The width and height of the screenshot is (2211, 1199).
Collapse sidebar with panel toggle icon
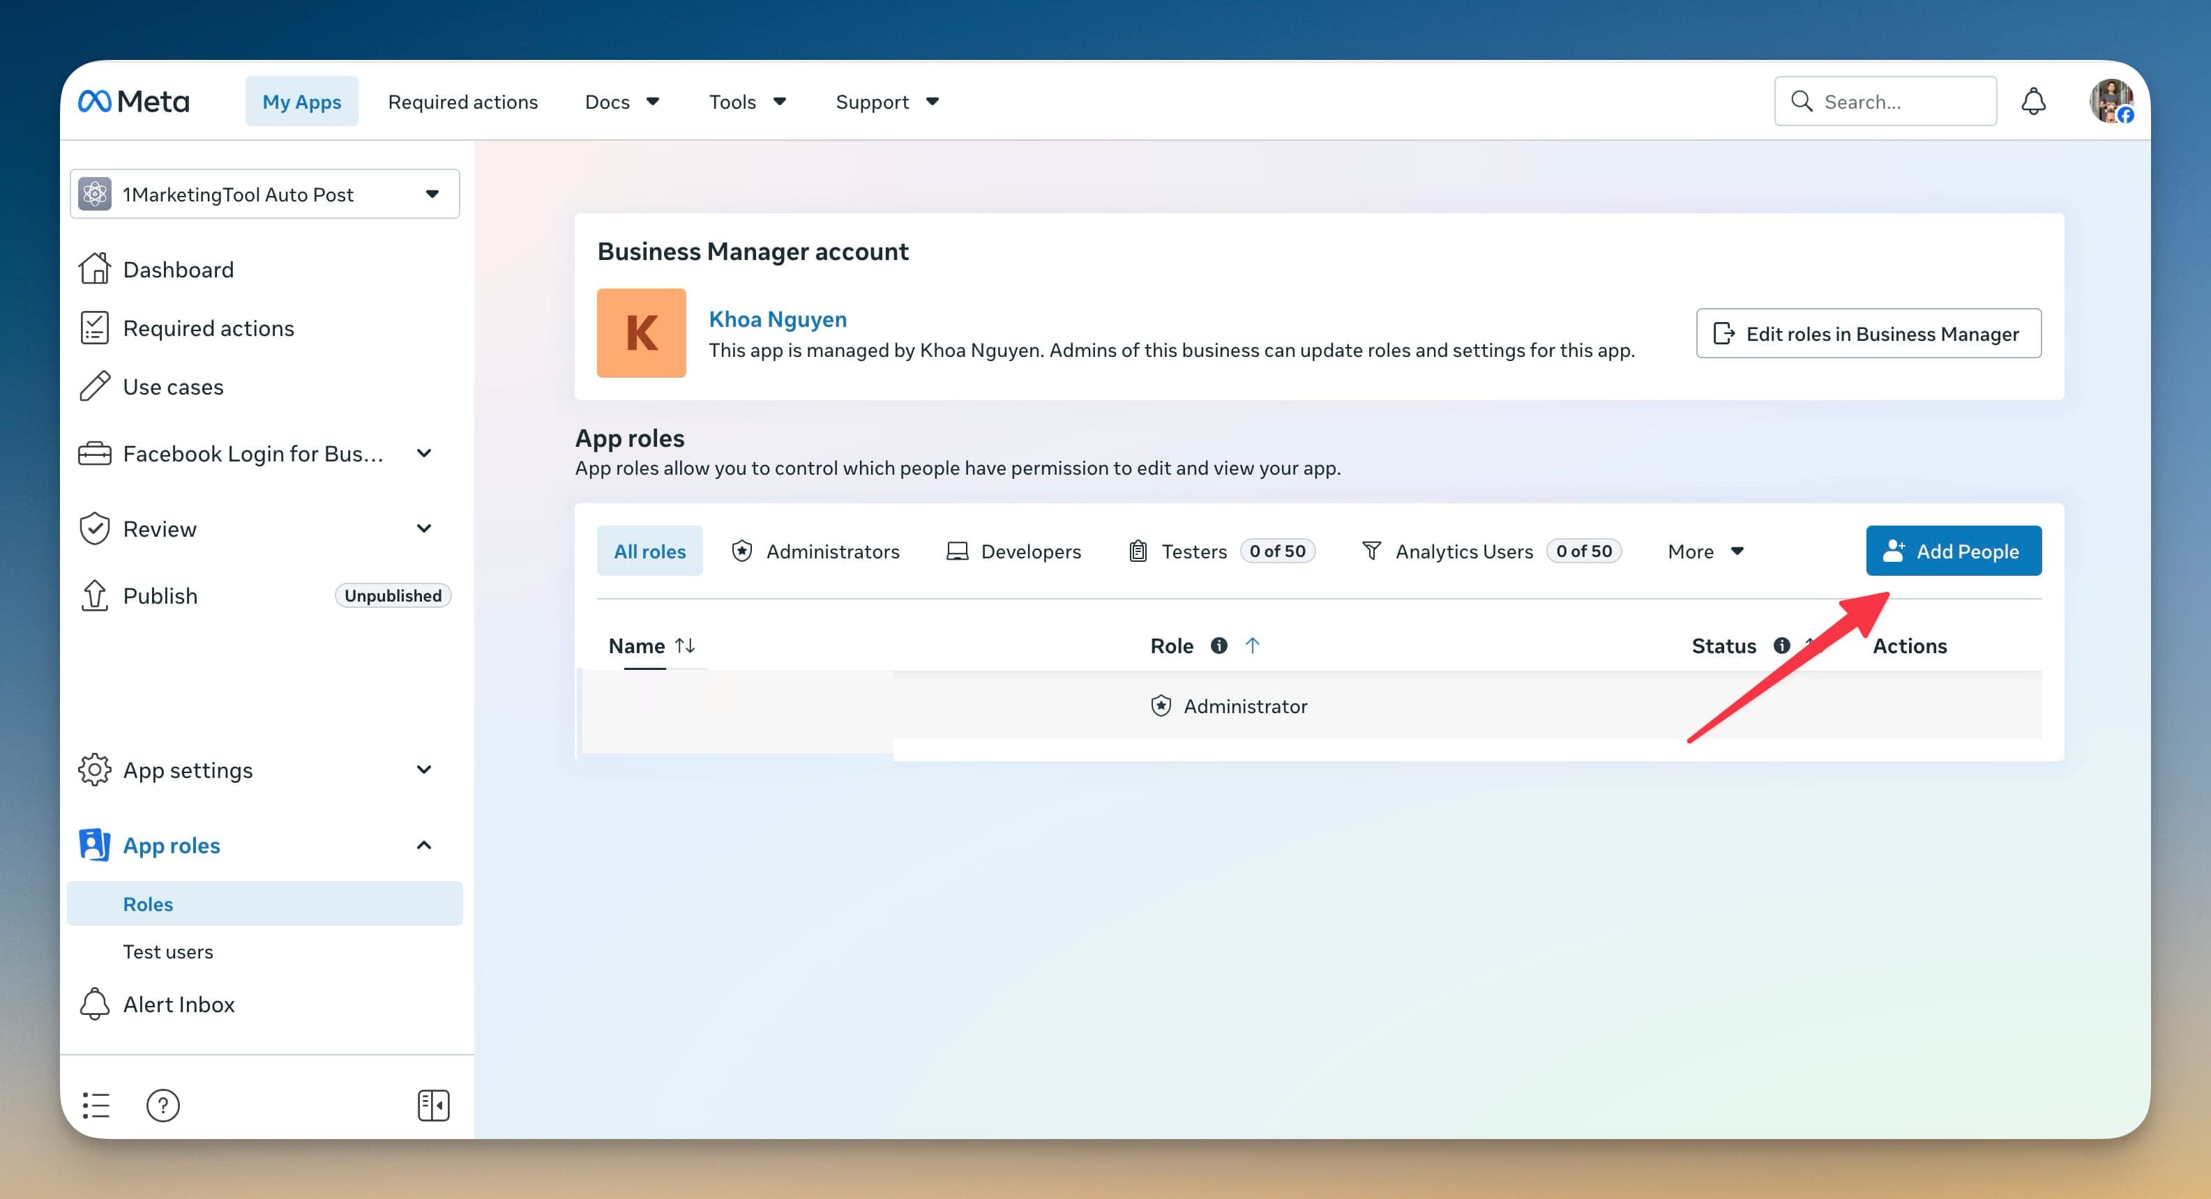433,1105
